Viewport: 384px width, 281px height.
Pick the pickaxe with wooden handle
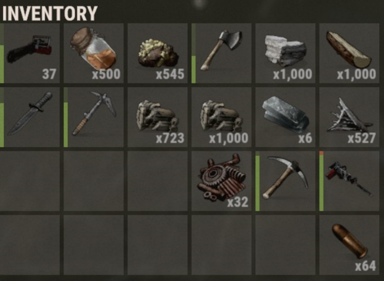(285, 181)
